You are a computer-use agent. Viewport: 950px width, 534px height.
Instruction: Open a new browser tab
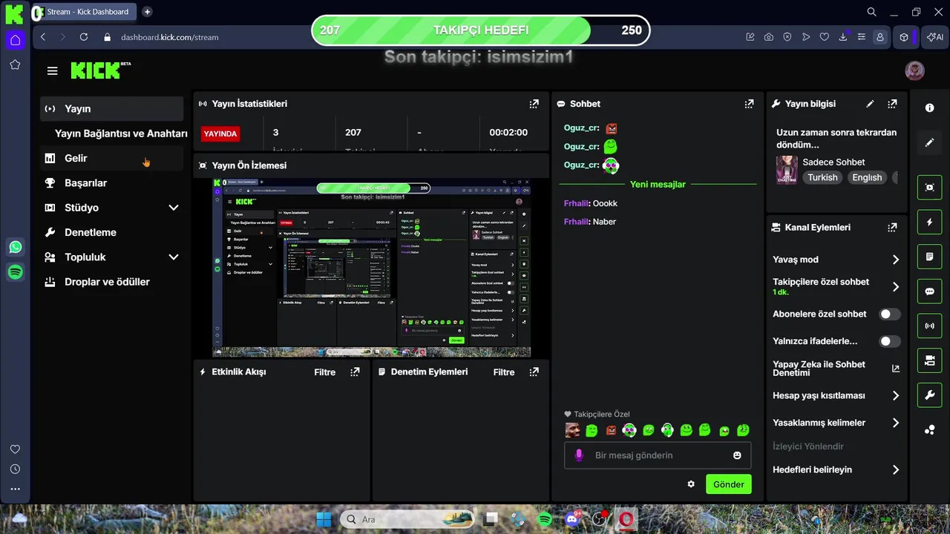tap(147, 12)
